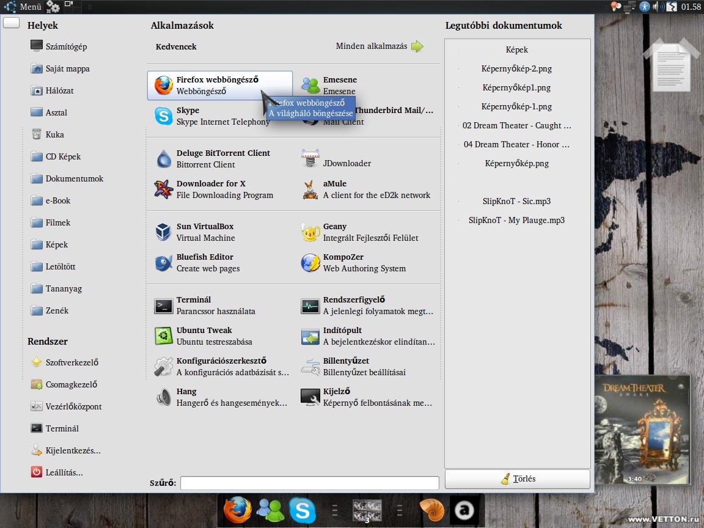704x528 pixels.
Task: Open Terminál with the Parancssor használata description
Action: tap(219, 306)
